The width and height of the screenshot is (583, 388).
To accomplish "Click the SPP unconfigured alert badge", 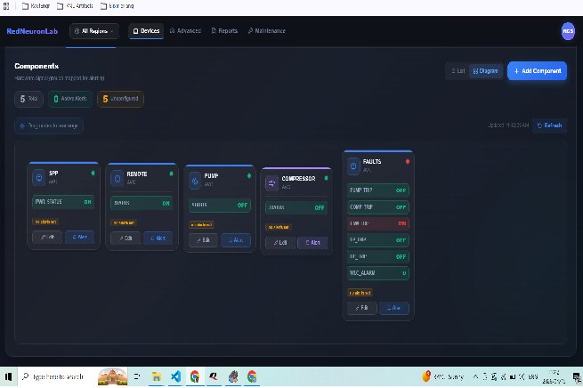I will tap(45, 222).
